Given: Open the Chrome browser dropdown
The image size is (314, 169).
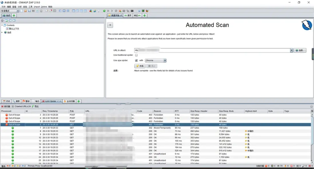Looking at the screenshot, I should click(156, 60).
